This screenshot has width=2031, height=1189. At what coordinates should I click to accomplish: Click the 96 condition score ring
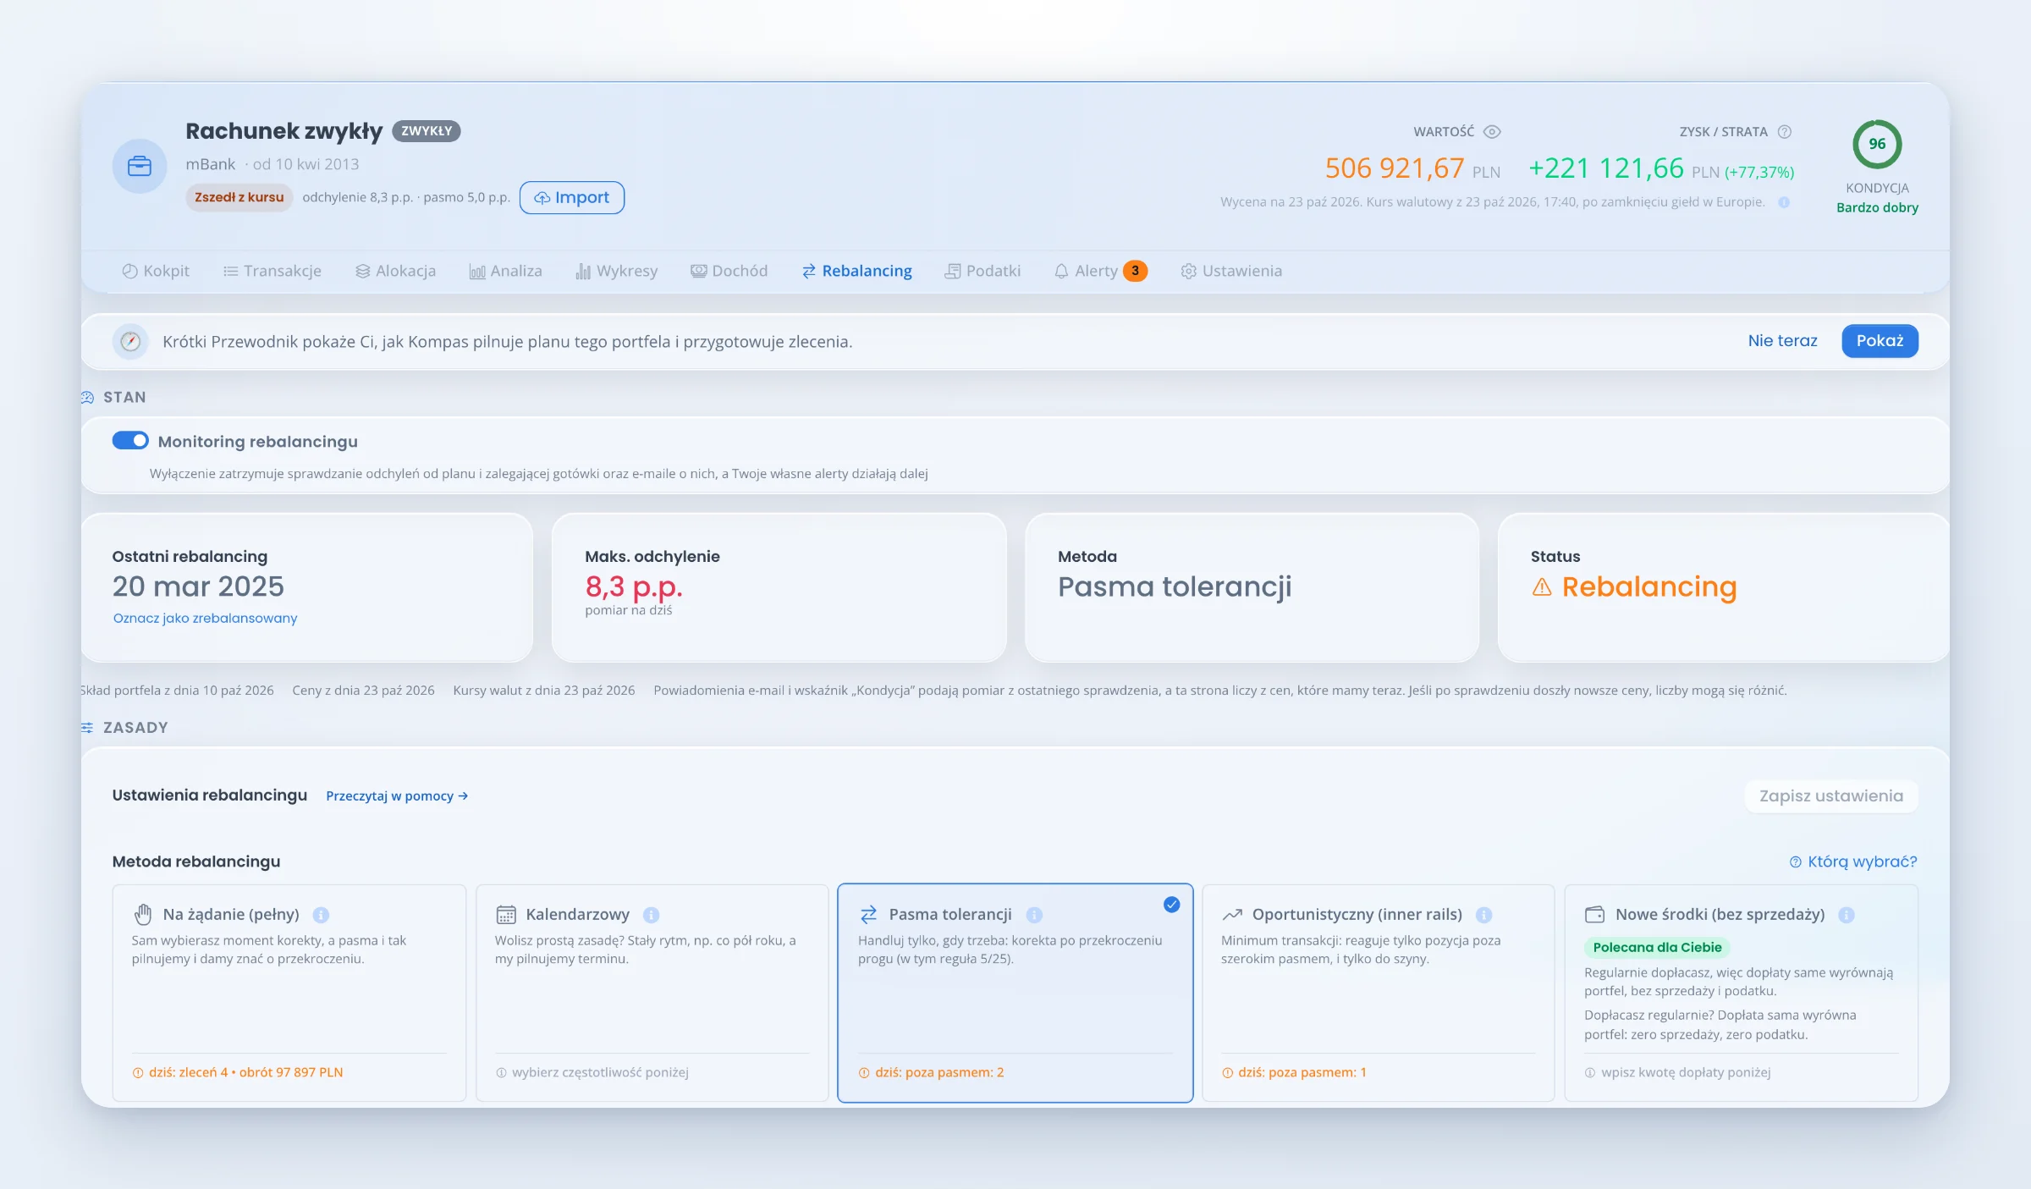(1877, 144)
